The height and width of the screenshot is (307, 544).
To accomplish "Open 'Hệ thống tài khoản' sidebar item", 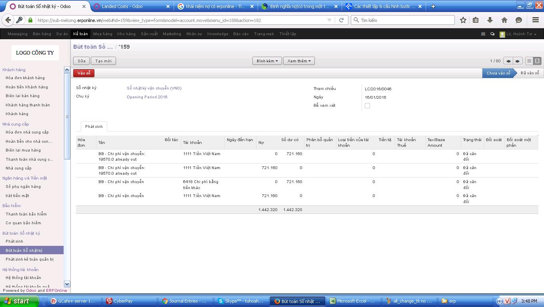I will point(23,278).
